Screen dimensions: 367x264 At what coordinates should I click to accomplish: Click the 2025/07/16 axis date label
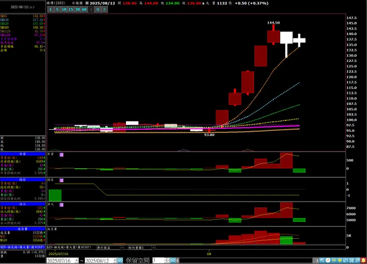[59, 254]
